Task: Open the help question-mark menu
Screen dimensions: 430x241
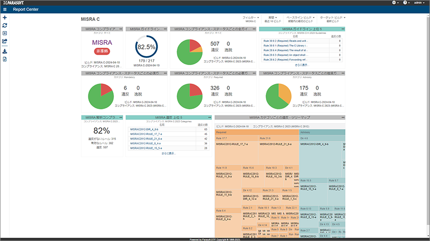Action: tap(406, 2)
